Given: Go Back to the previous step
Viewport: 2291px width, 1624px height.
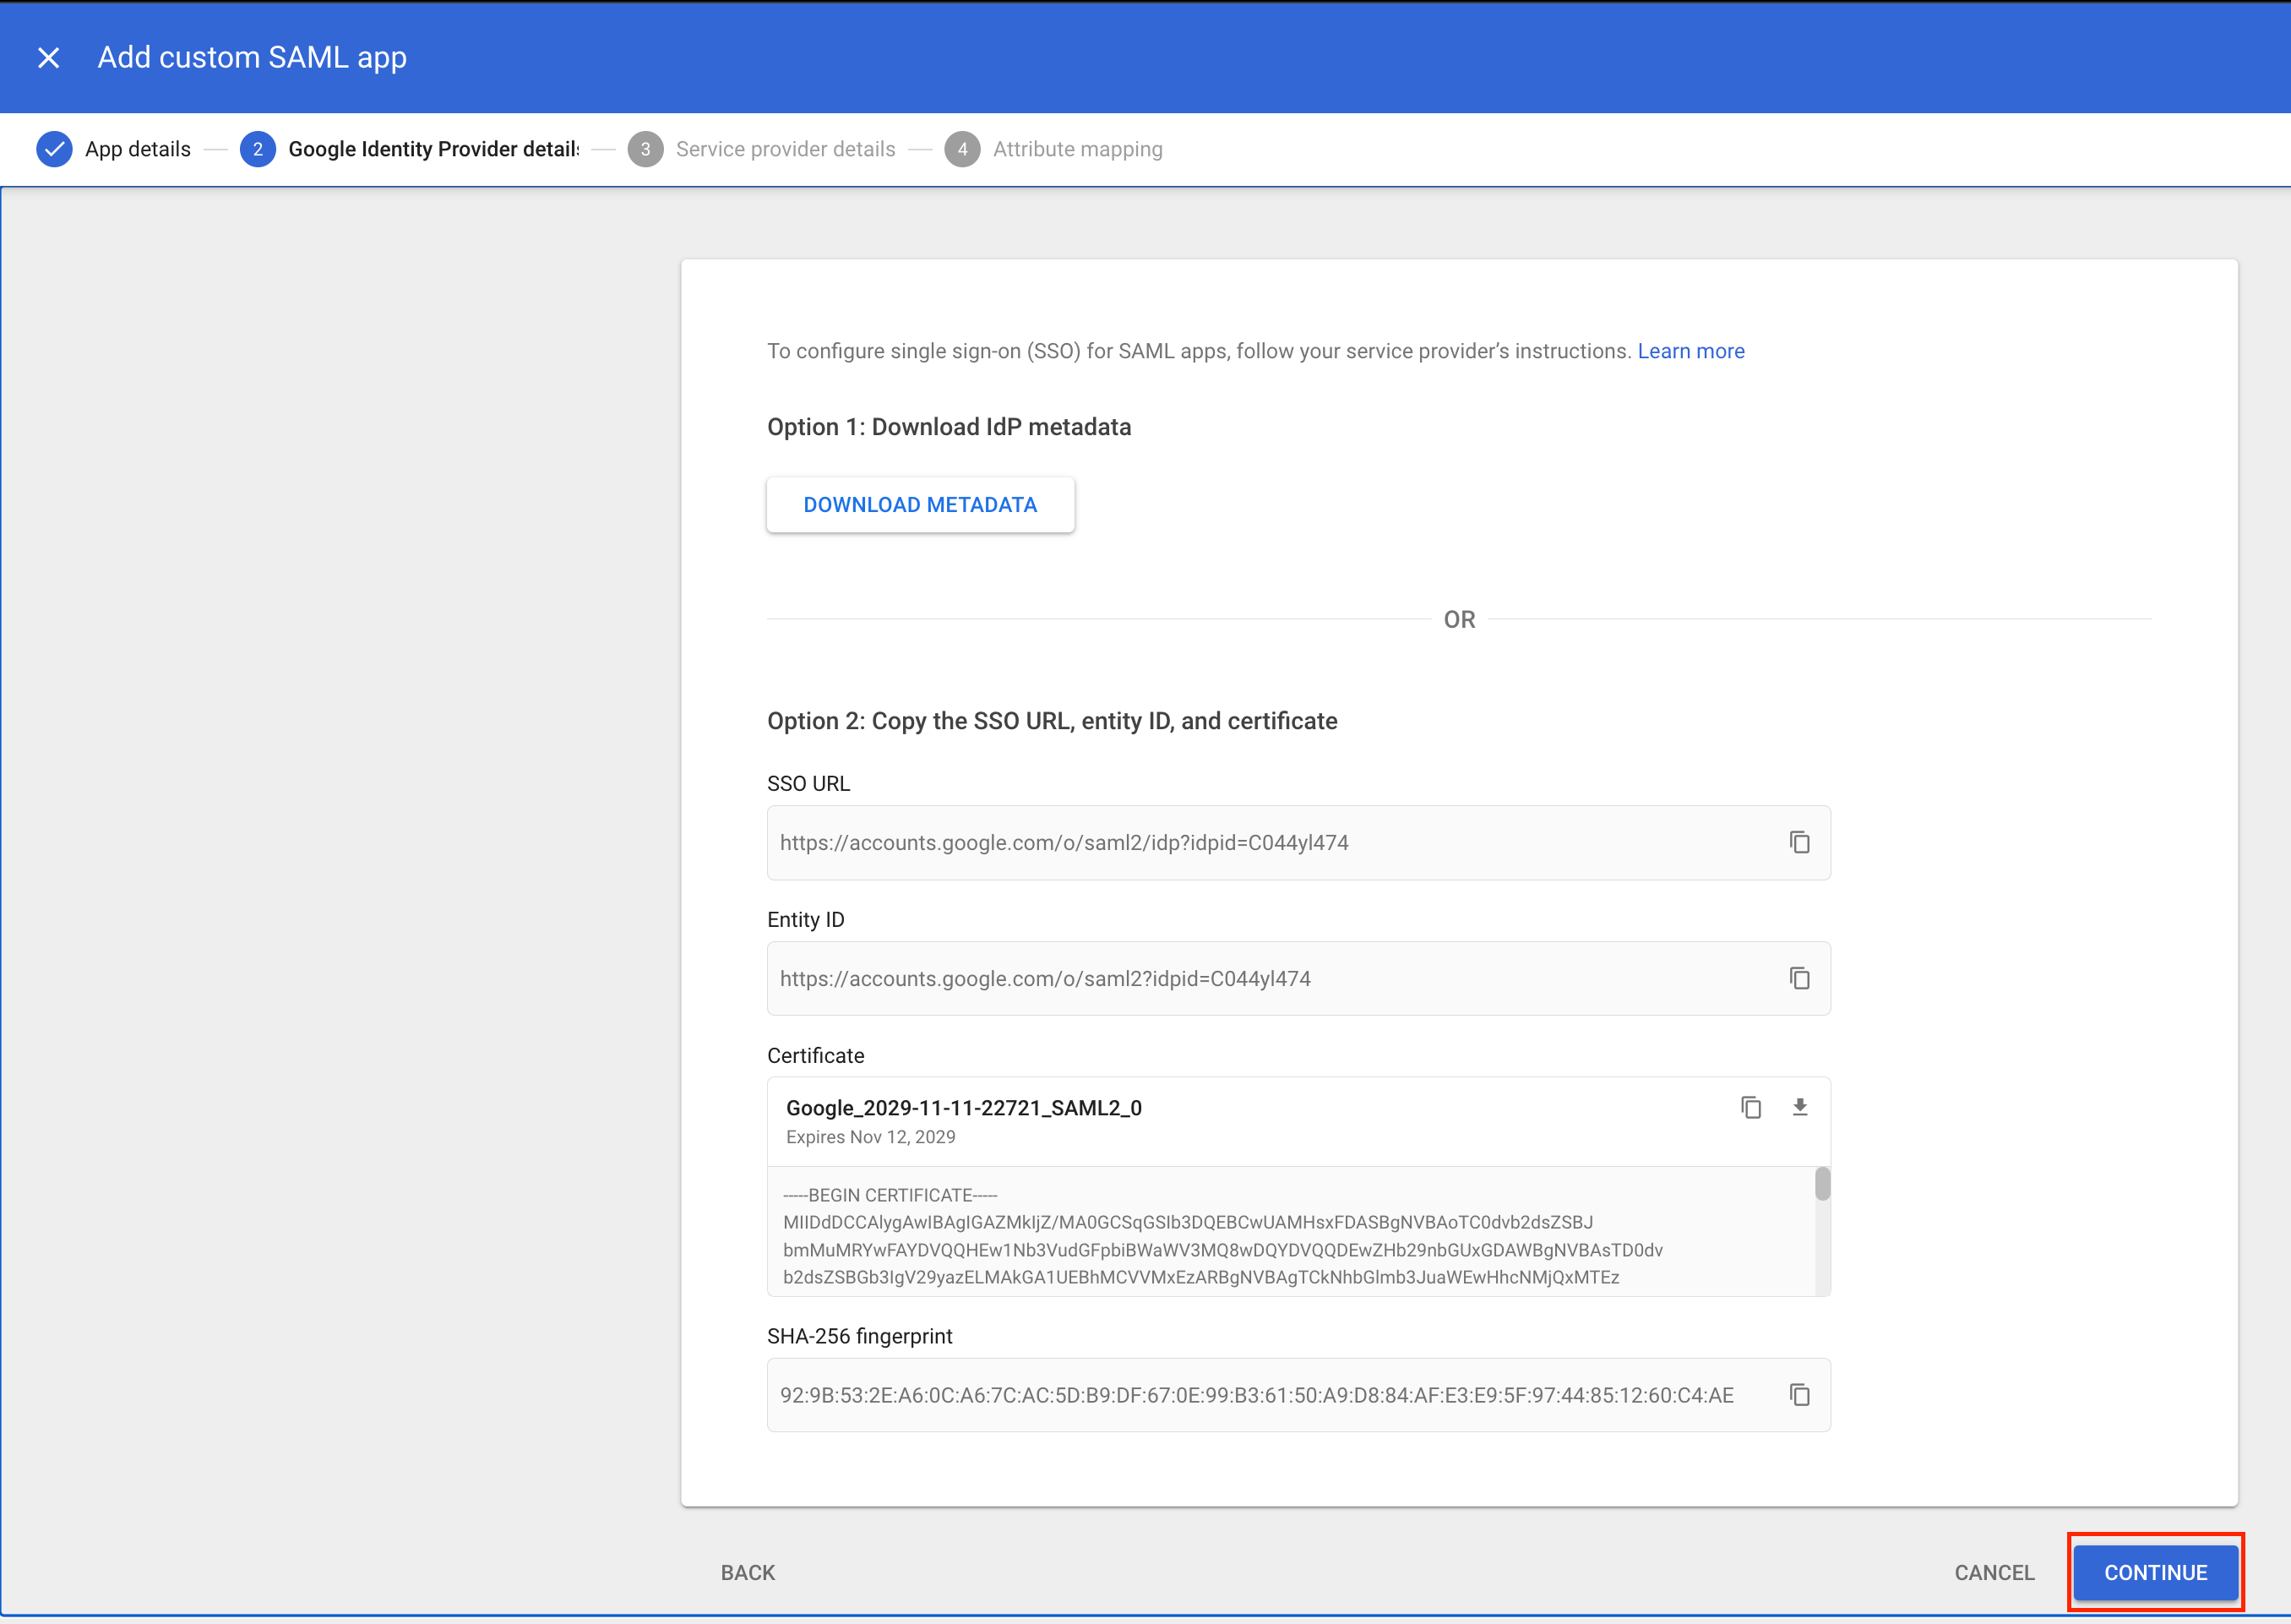Looking at the screenshot, I should coord(748,1573).
